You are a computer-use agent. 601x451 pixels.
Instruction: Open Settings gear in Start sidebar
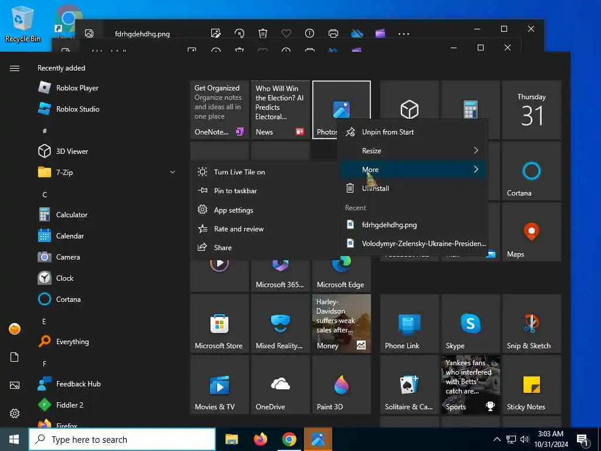click(15, 413)
